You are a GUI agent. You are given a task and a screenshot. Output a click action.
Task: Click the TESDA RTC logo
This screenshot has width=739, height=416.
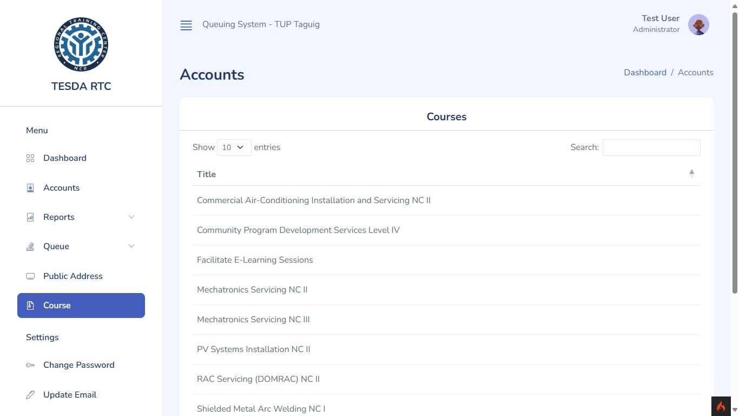(81, 44)
